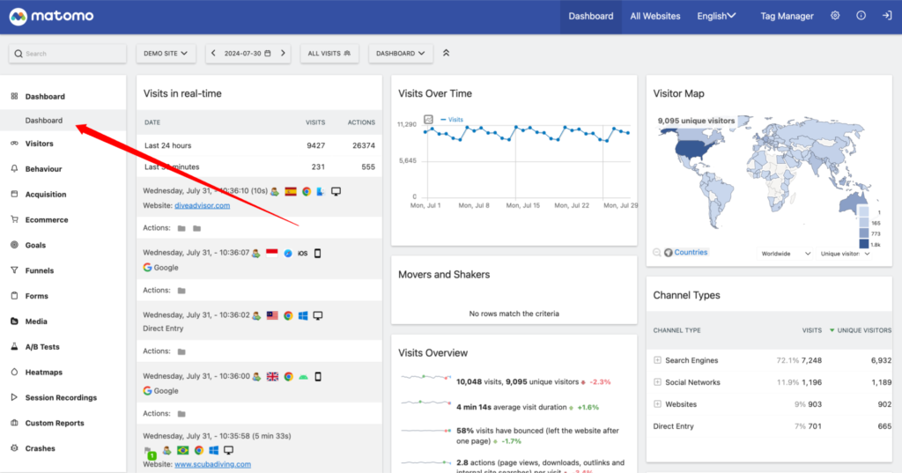Click the Indonesia flag in 10:36:07 visit

271,253
